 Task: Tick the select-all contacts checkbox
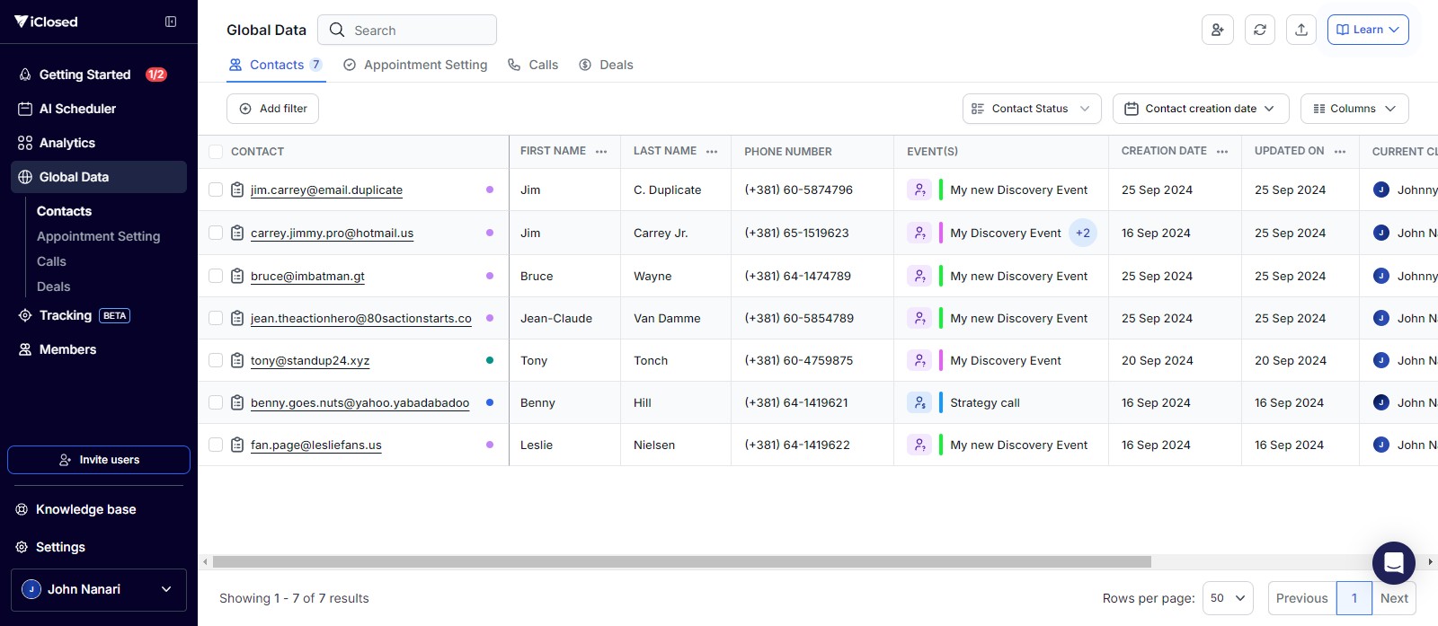tap(216, 152)
